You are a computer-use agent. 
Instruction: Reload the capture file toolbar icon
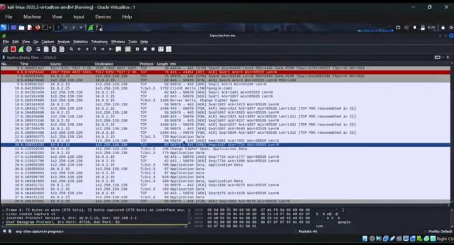(x=62, y=49)
